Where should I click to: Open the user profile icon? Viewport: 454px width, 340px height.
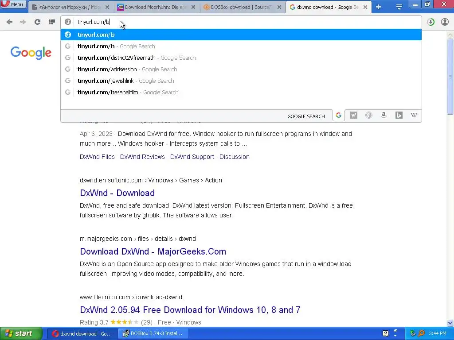tap(445, 22)
